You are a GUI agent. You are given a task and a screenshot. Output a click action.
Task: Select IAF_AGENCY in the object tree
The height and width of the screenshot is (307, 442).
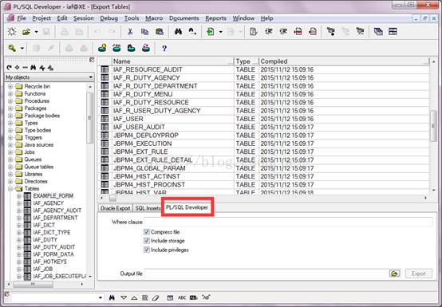tap(48, 203)
